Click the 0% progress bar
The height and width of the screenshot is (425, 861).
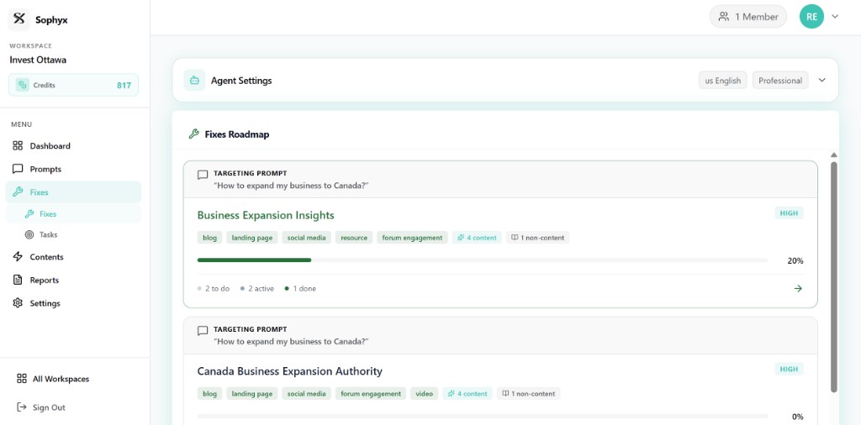(x=483, y=417)
